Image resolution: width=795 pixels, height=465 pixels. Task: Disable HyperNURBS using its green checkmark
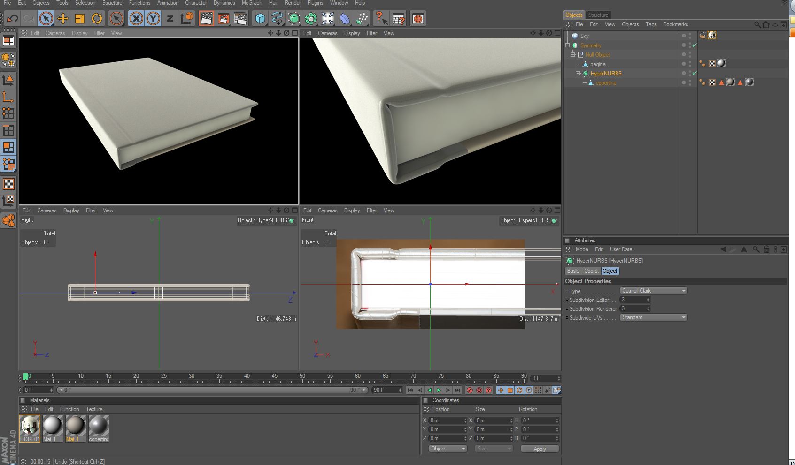click(x=694, y=74)
